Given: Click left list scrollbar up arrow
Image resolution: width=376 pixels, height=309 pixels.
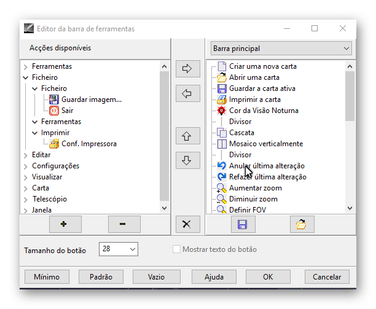Looking at the screenshot, I should coord(164,66).
